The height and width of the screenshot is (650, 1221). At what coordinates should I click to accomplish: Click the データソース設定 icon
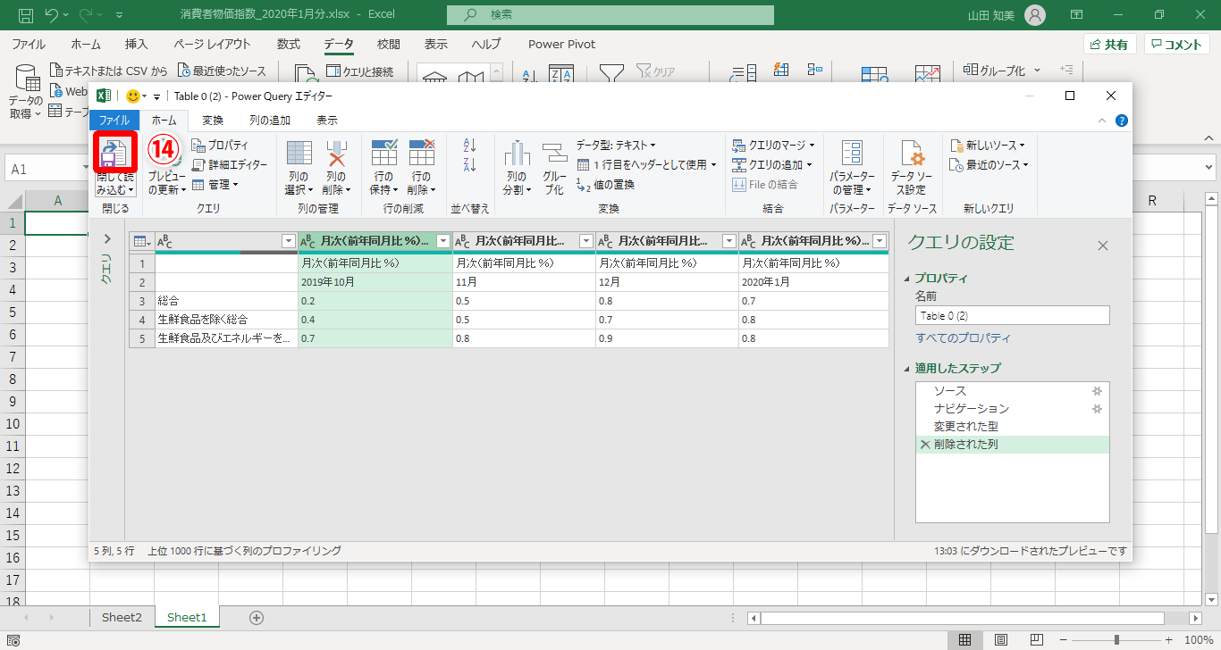point(911,154)
